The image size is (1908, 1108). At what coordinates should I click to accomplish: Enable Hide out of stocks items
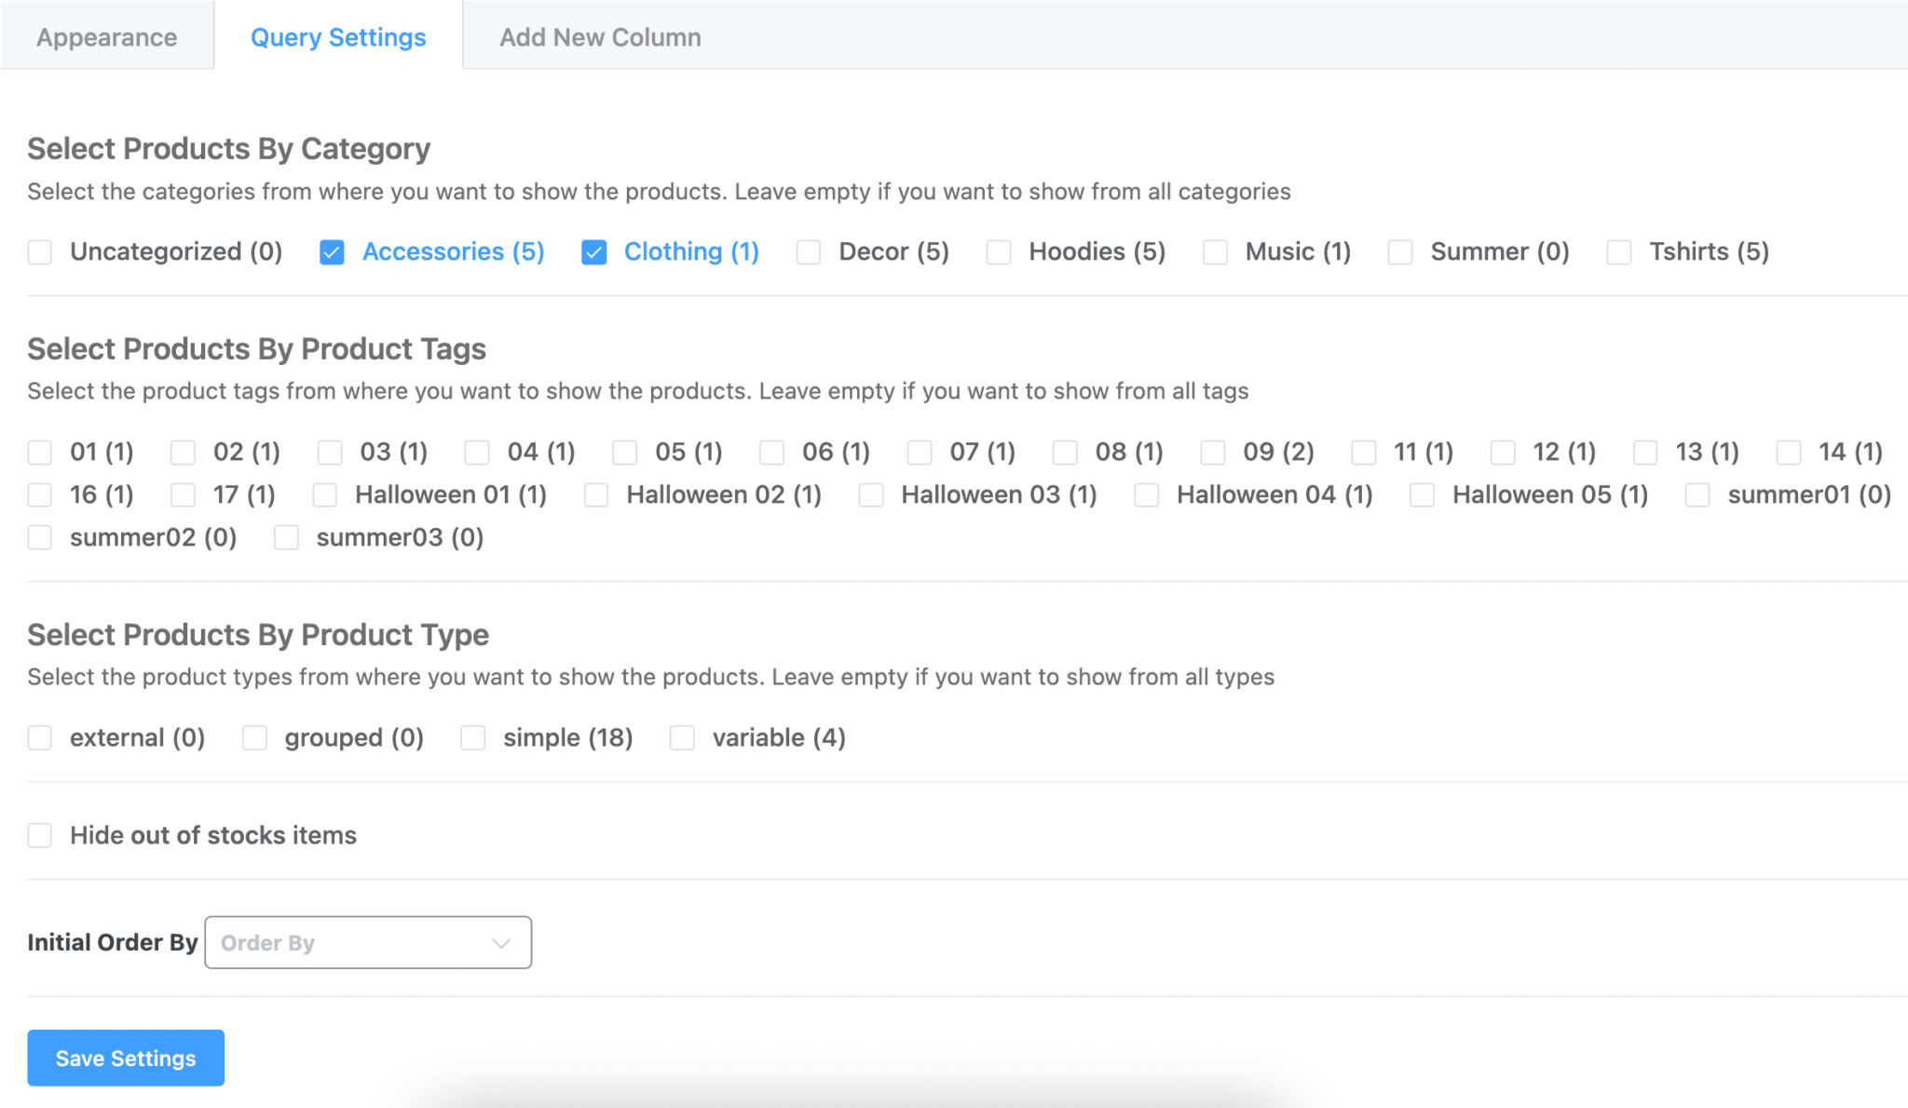coord(39,835)
